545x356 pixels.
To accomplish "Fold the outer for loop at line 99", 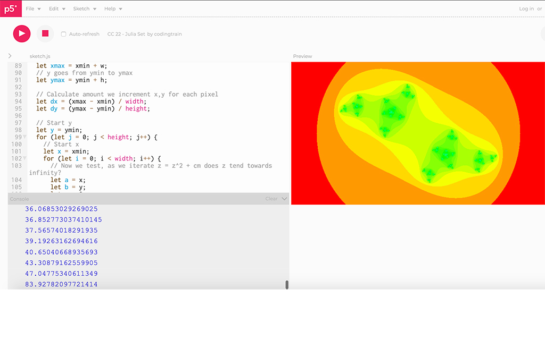I will [24, 137].
